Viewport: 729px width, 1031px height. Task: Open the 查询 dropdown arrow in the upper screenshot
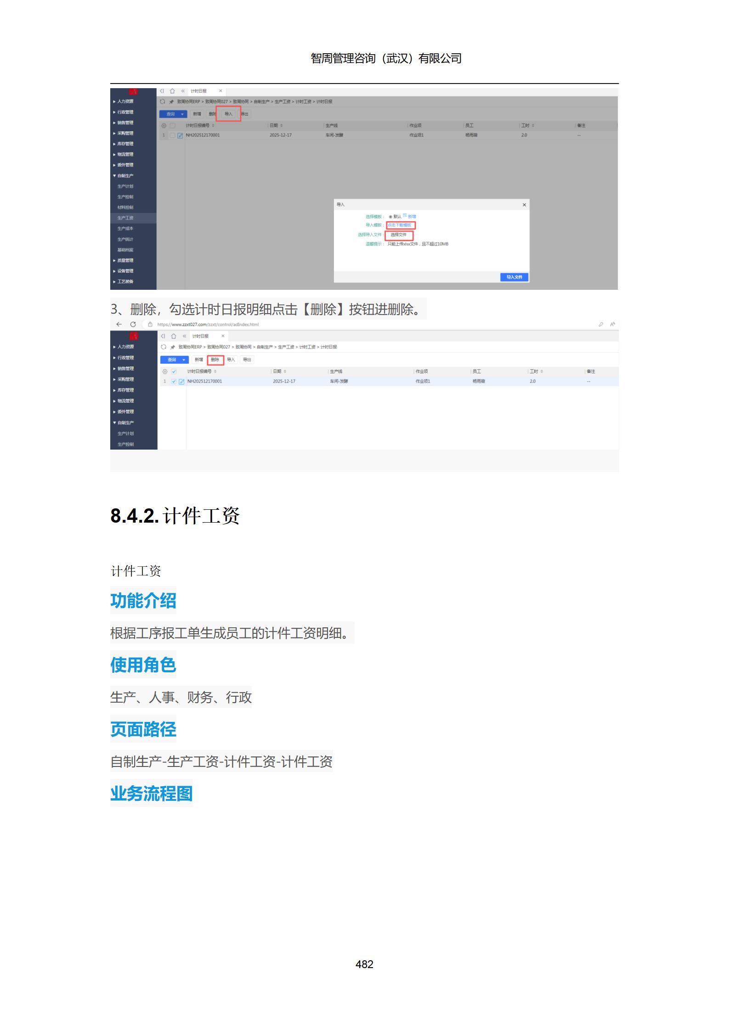click(182, 114)
